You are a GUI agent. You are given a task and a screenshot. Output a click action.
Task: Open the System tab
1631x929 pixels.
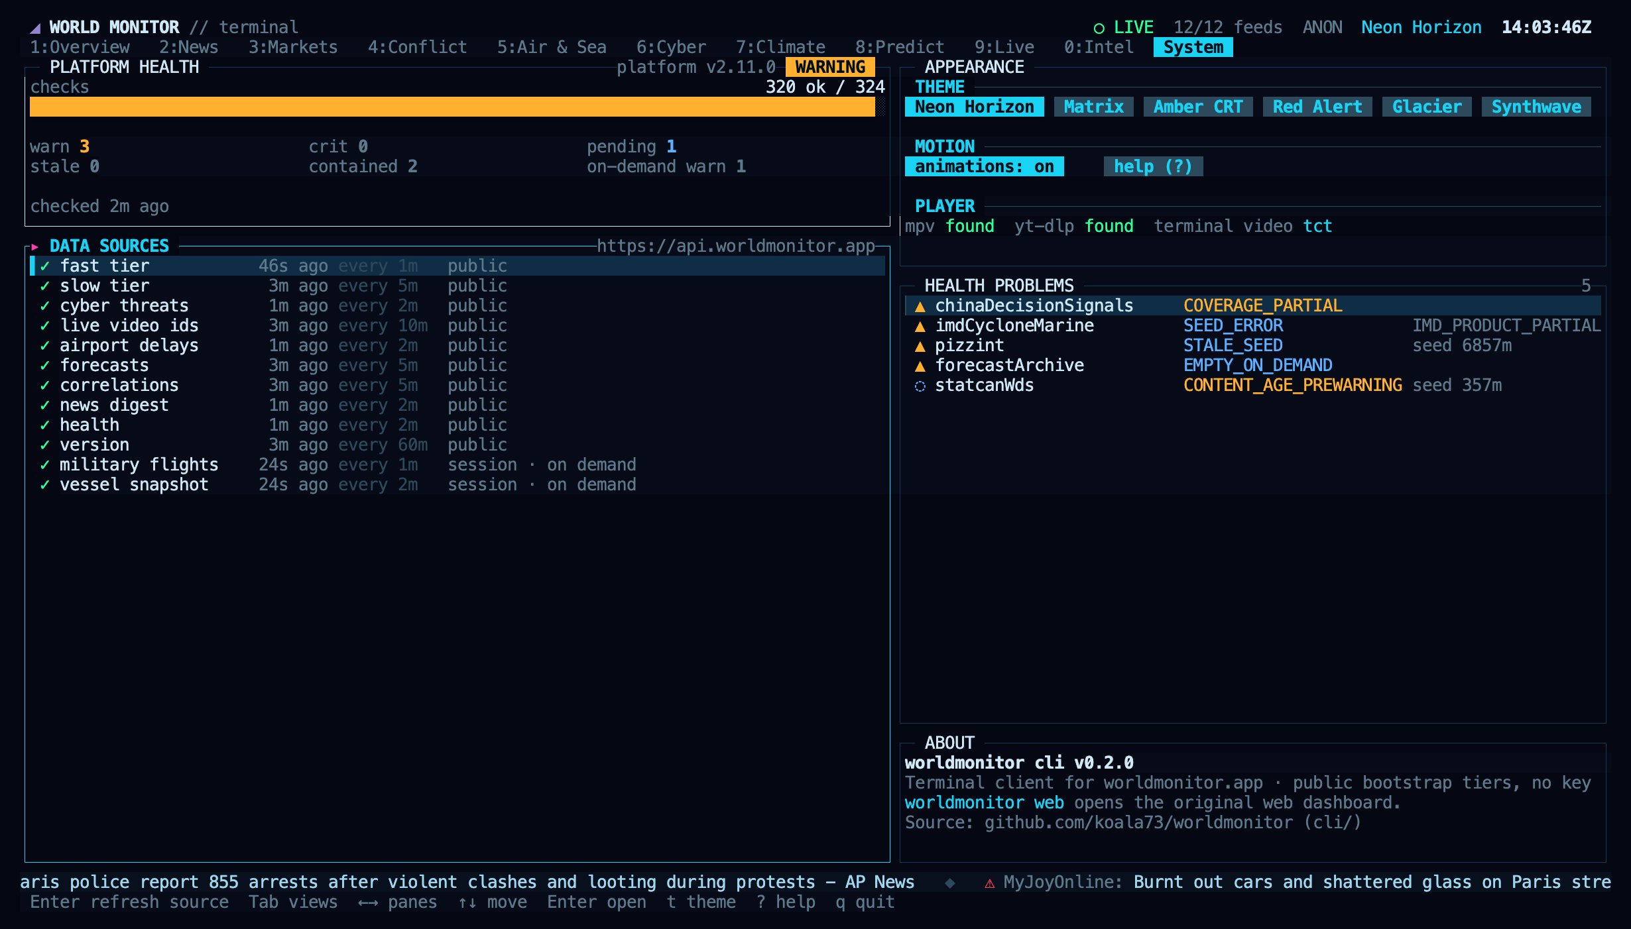pyautogui.click(x=1193, y=47)
